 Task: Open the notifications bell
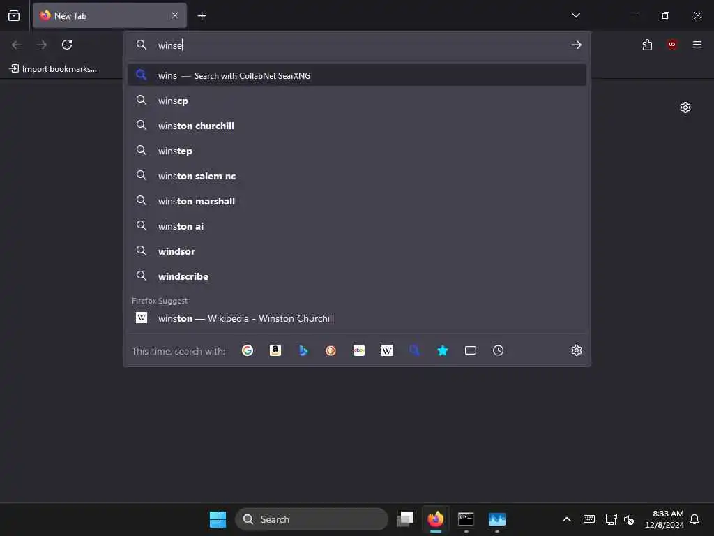pyautogui.click(x=694, y=519)
